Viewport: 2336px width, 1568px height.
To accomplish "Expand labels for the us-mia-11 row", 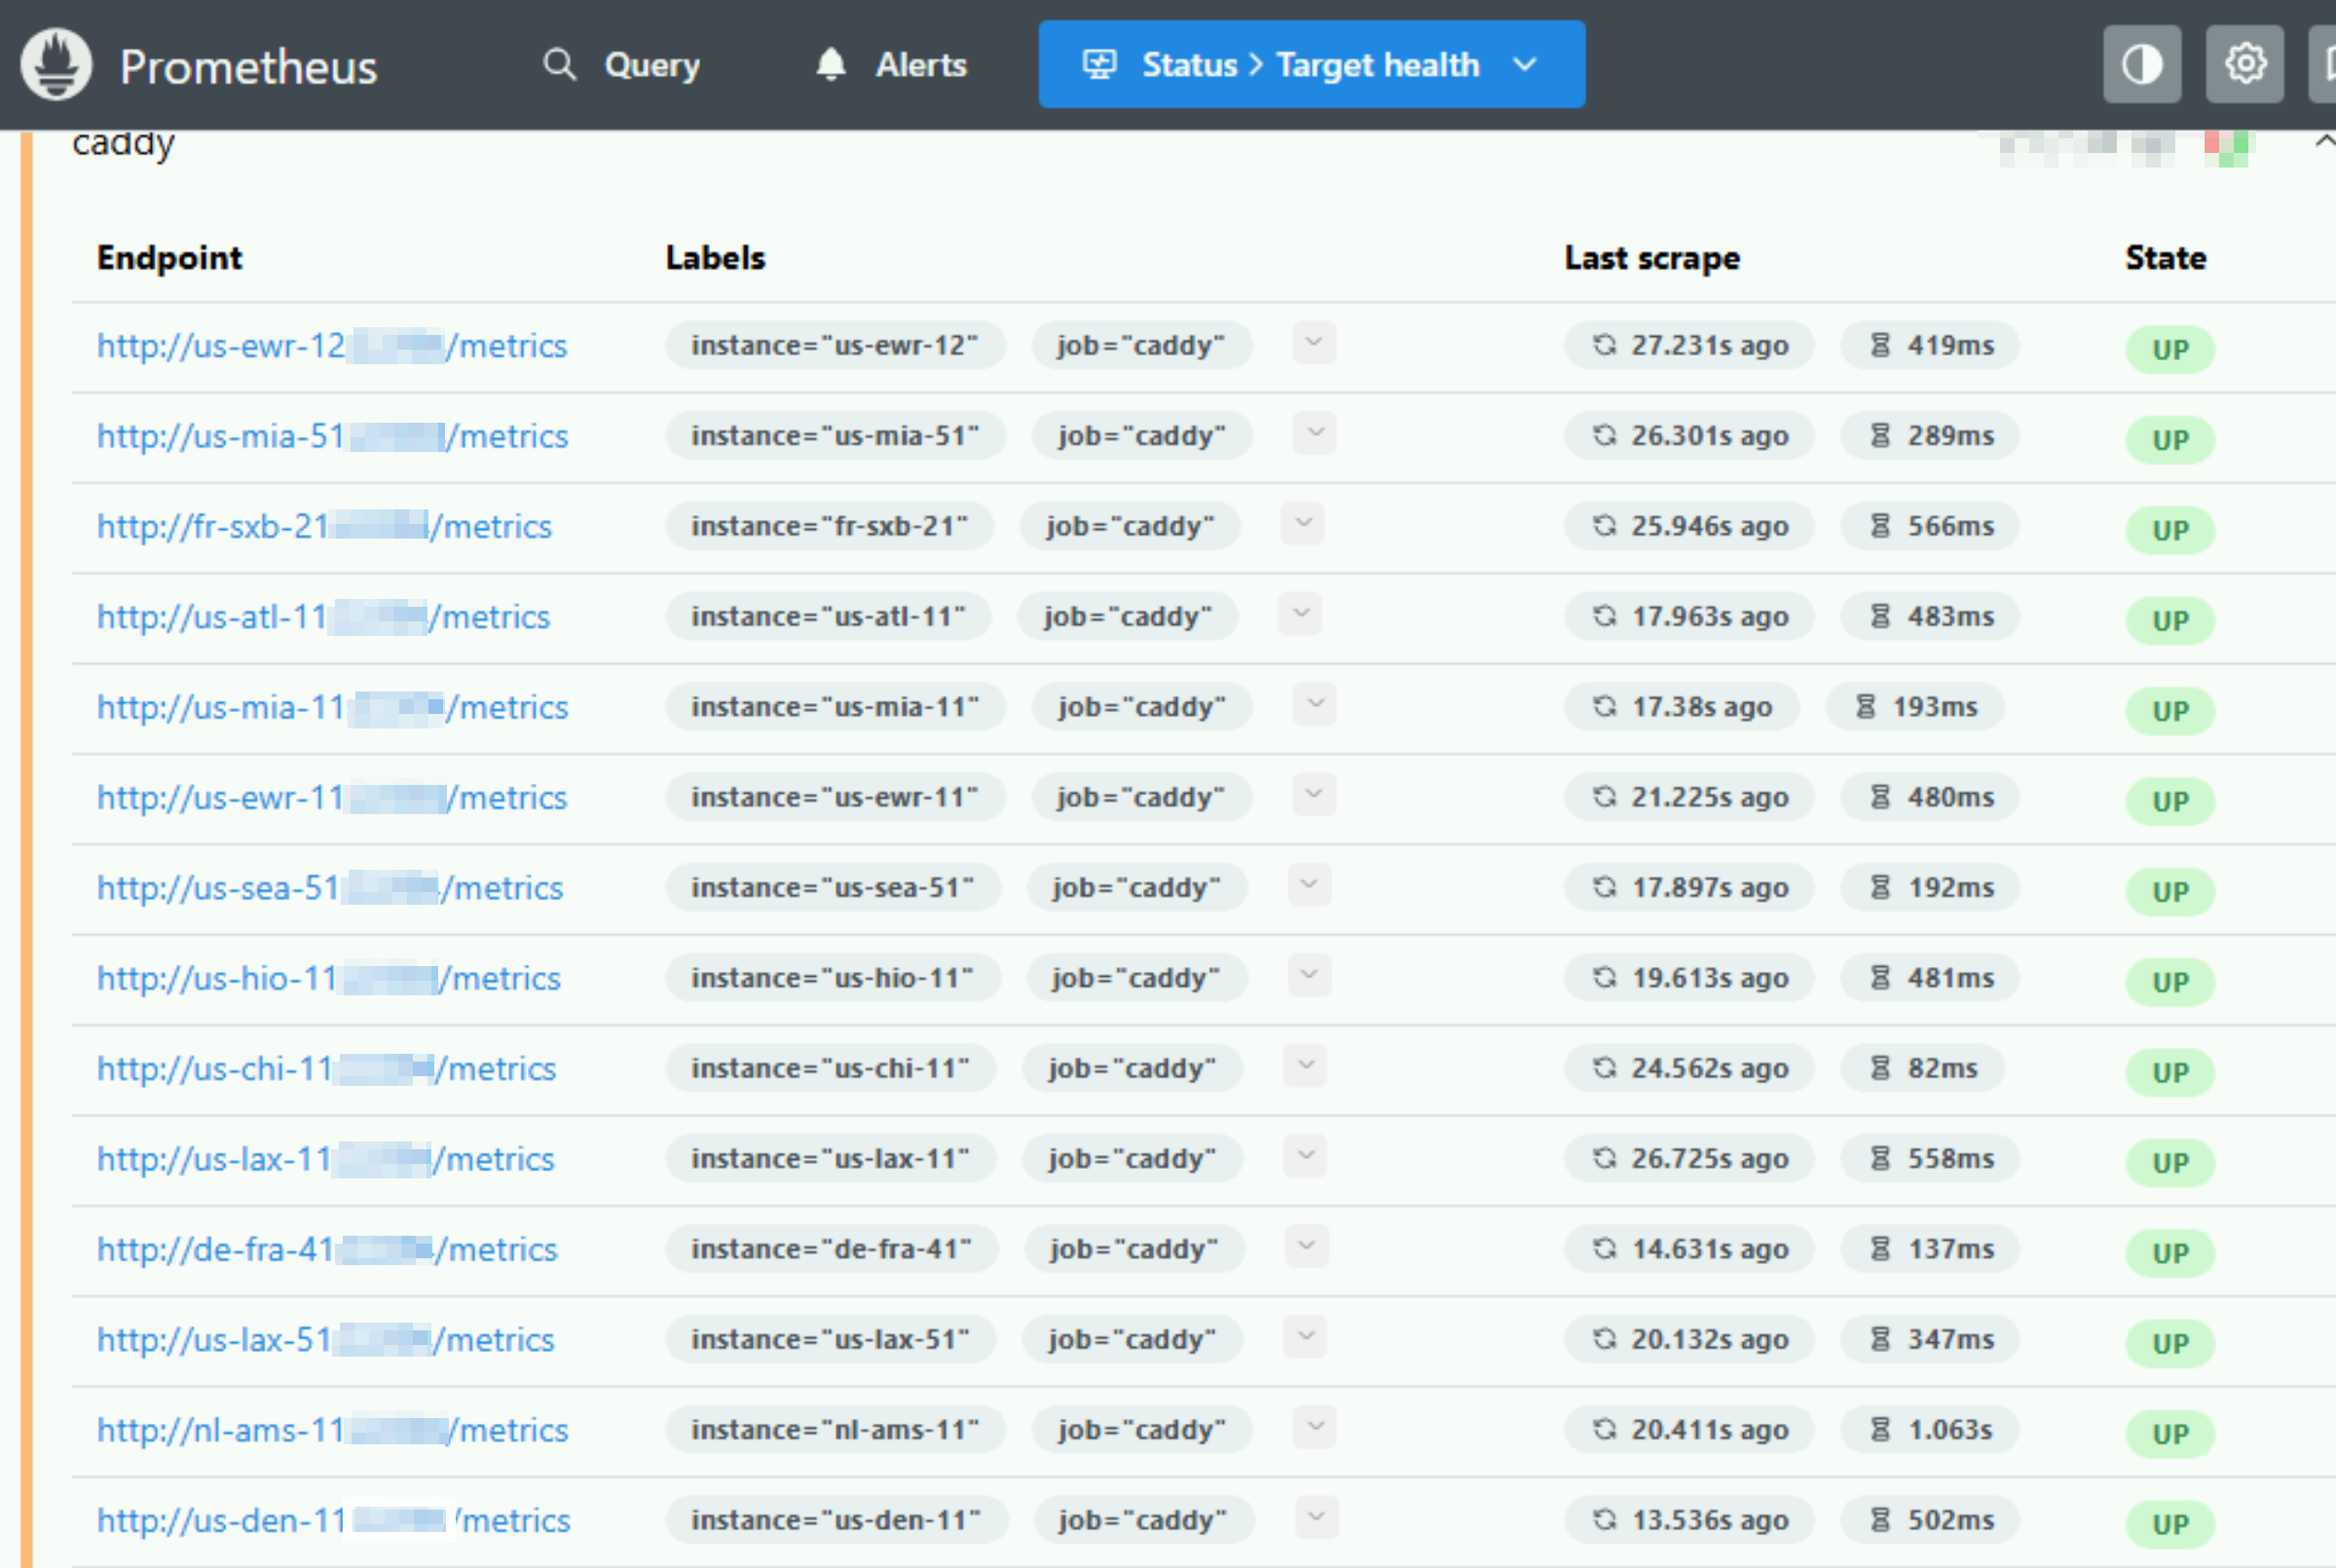I will [x=1315, y=704].
